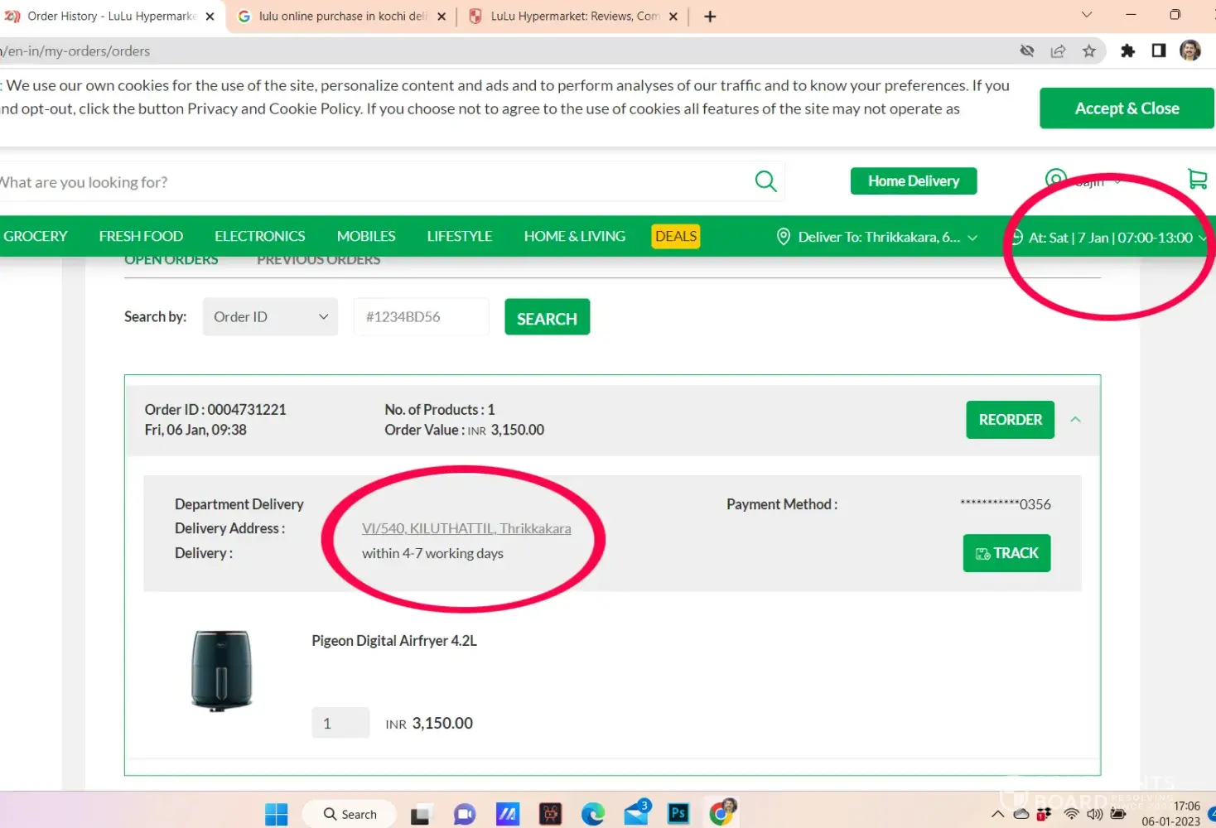The width and height of the screenshot is (1216, 828).
Task: Open the GROCERY category menu
Action: point(36,236)
